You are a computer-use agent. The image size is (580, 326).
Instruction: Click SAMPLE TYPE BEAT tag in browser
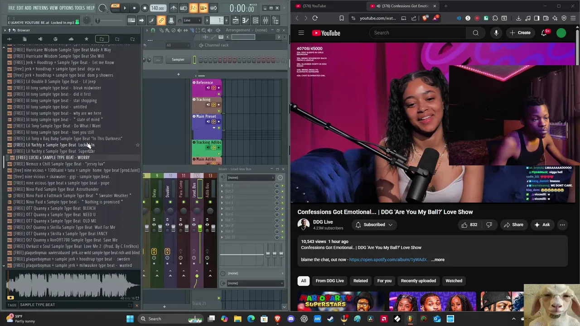coord(37,305)
